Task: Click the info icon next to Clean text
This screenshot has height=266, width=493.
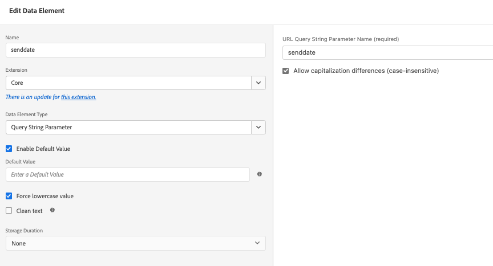Action: 52,210
